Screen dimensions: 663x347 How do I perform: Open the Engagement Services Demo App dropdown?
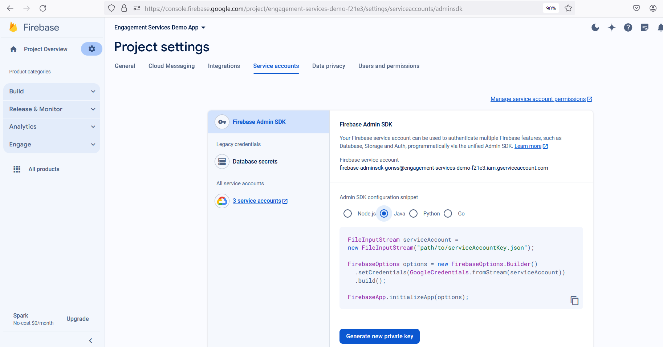tap(160, 28)
